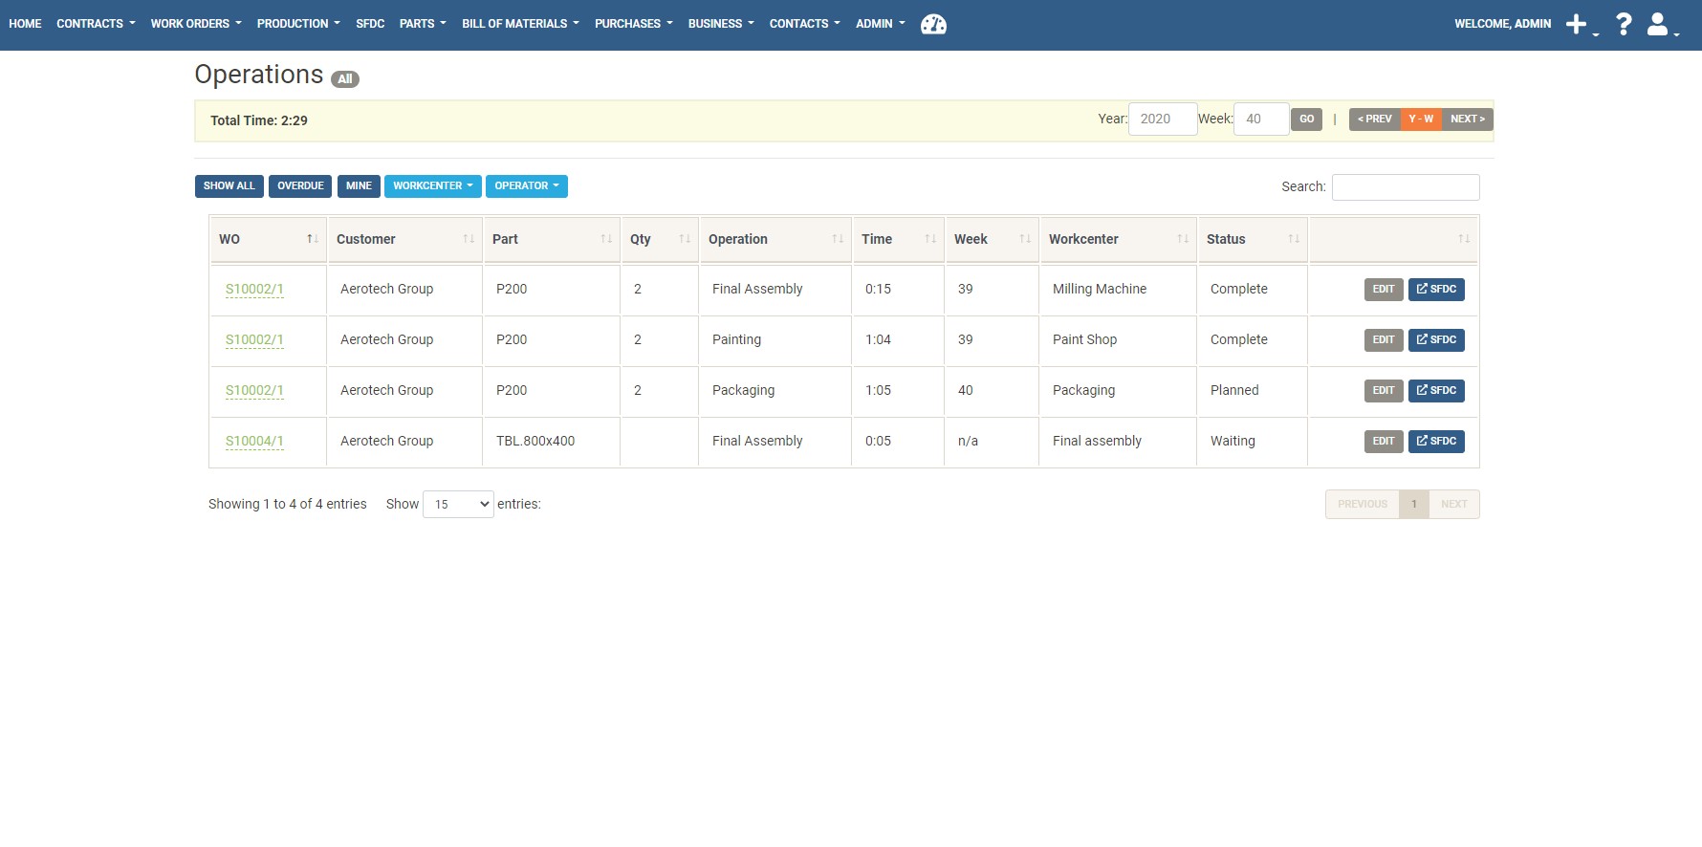The image size is (1702, 847).
Task: Click the Show All filter button
Action: click(x=229, y=186)
